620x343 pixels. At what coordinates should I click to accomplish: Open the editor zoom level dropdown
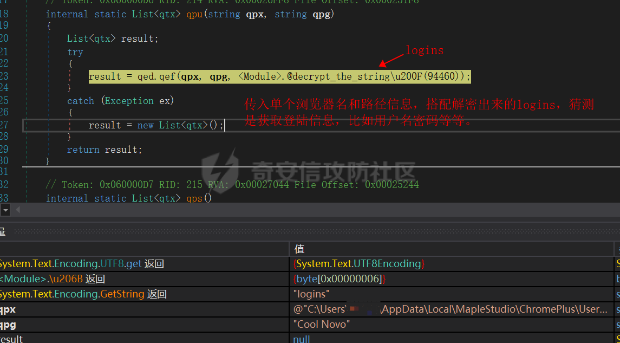[x=5, y=210]
